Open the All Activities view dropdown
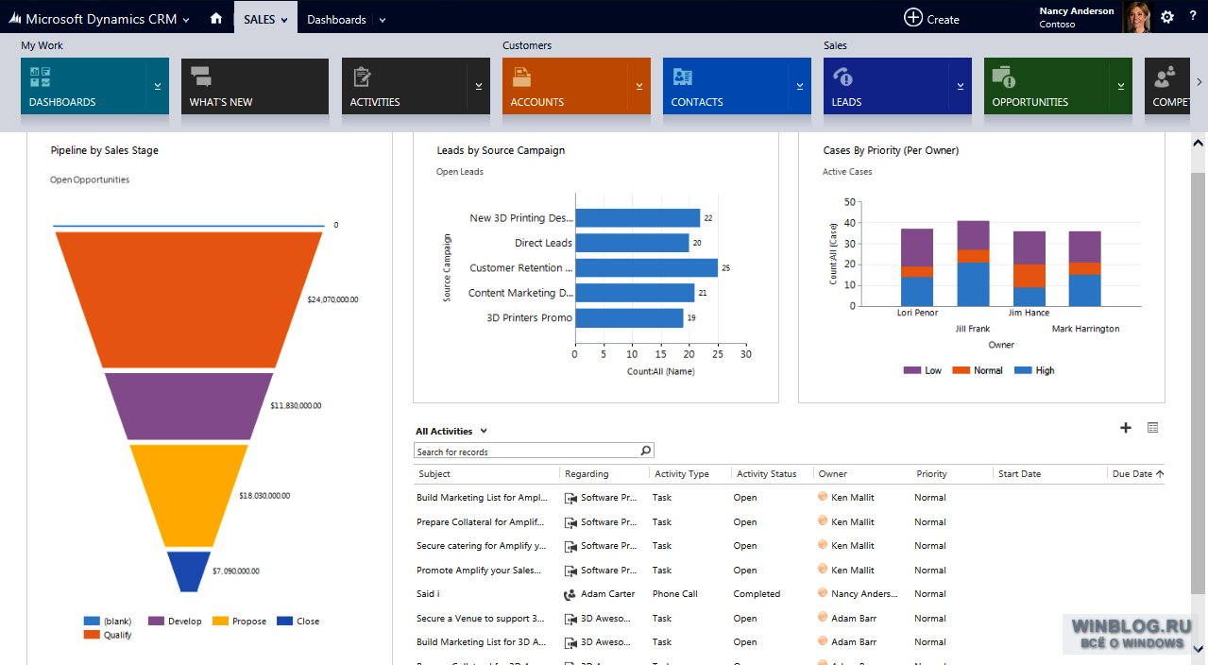This screenshot has width=1208, height=665. (484, 432)
